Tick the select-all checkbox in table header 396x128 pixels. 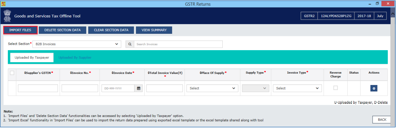click(12, 73)
